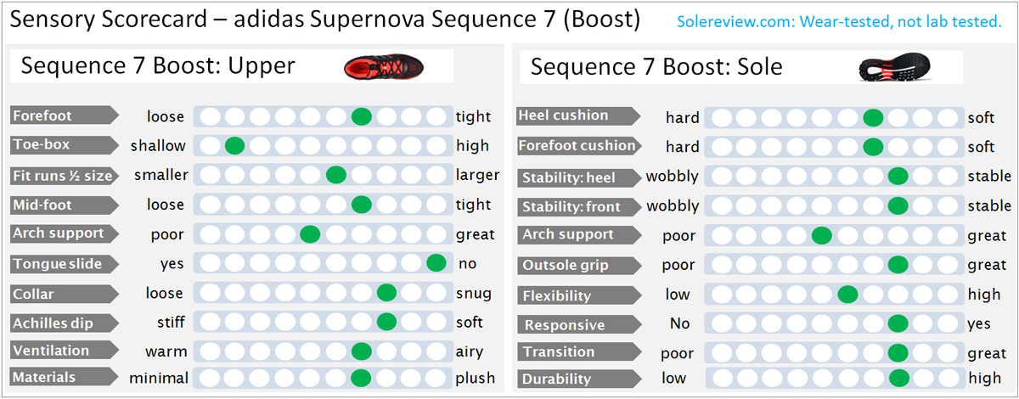Select the green dot on Tongue slide row

pos(436,263)
